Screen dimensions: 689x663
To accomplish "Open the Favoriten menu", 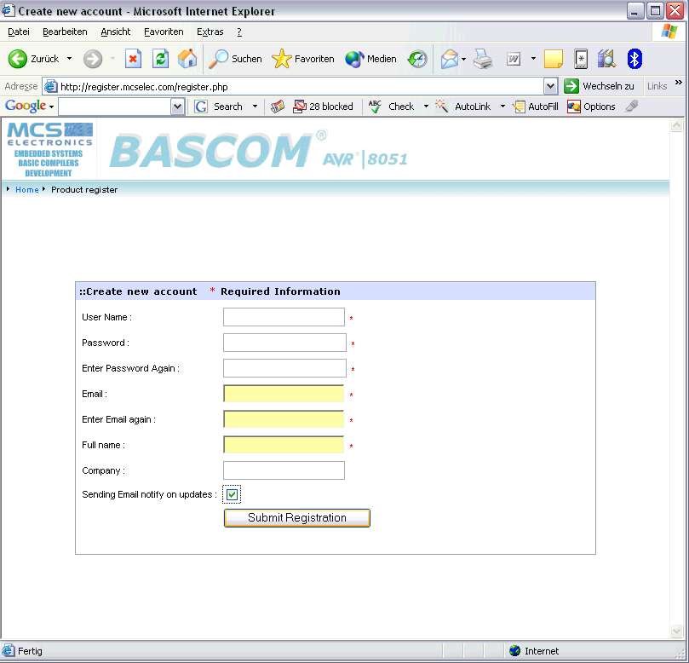I will [x=164, y=32].
